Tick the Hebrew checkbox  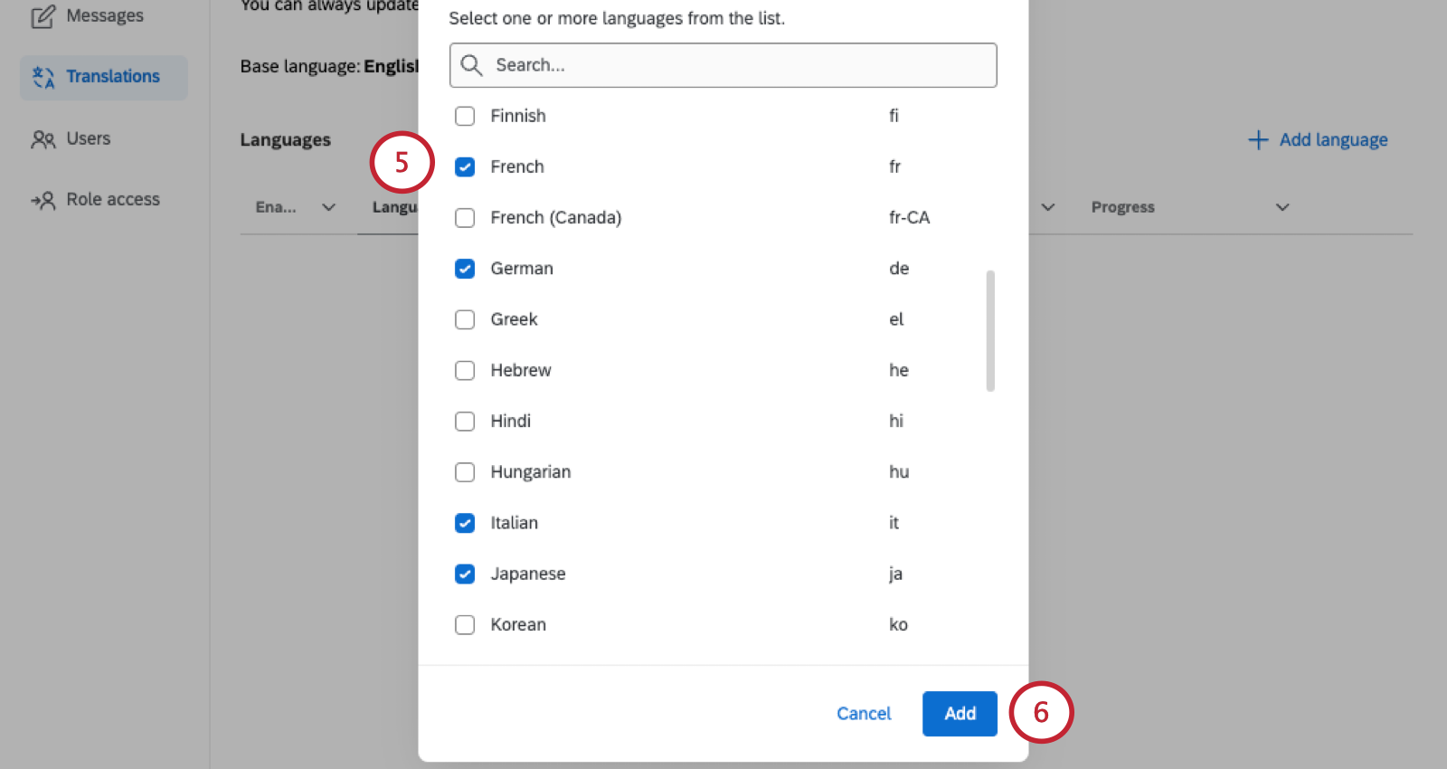point(465,370)
